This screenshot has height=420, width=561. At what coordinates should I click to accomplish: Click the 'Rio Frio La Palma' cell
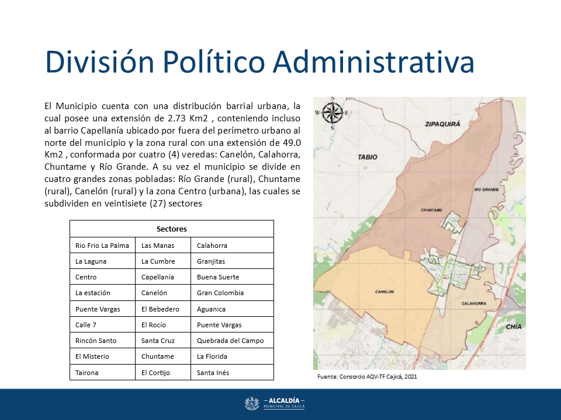pyautogui.click(x=102, y=246)
